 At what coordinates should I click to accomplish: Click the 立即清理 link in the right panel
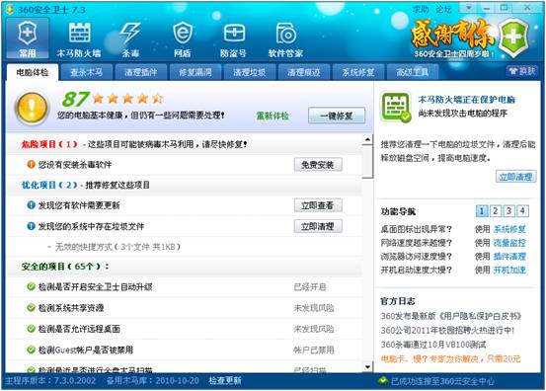click(x=515, y=177)
